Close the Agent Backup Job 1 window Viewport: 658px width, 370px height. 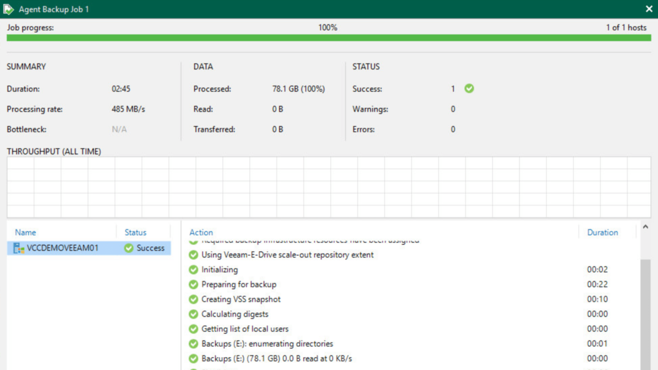[649, 9]
